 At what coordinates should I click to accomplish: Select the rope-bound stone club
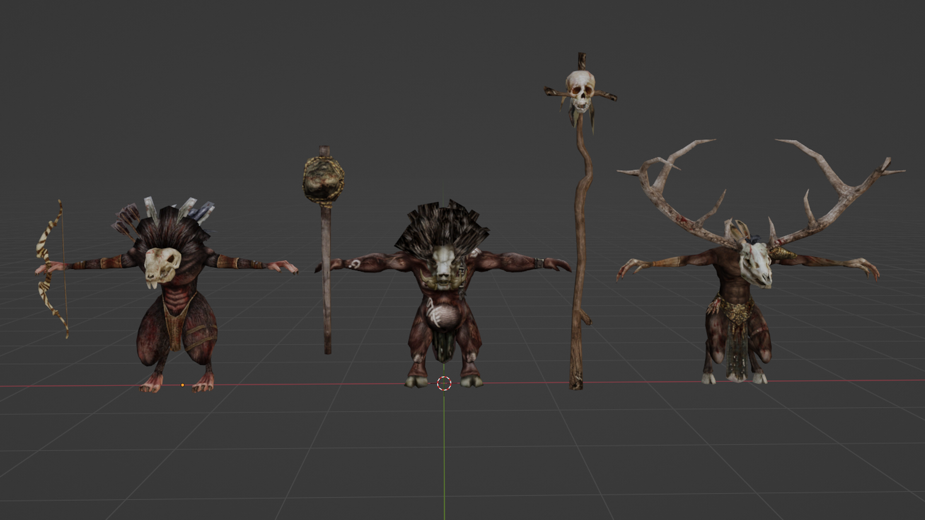[325, 250]
